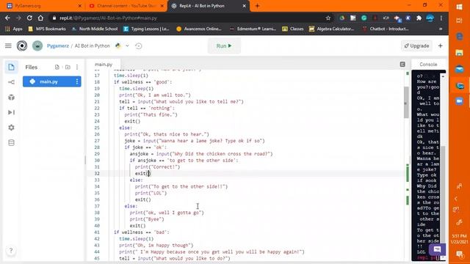Open a new browser tab
The image size is (470, 264).
(257, 6)
